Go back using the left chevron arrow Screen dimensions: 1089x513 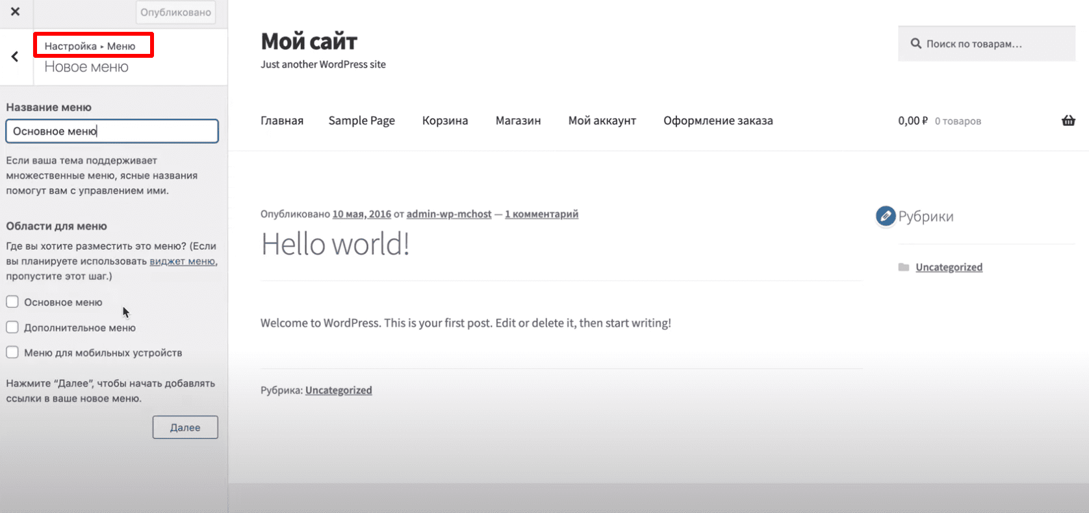tap(15, 56)
